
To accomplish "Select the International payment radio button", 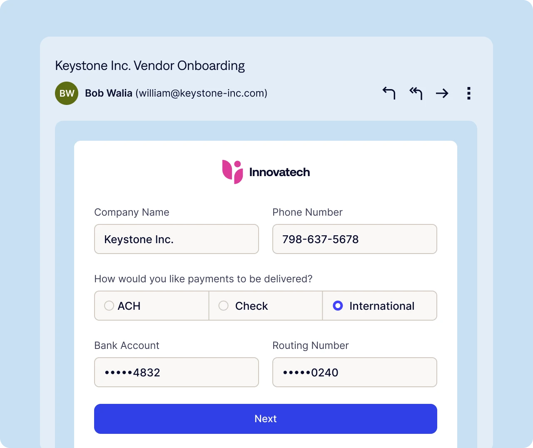I will tap(338, 306).
